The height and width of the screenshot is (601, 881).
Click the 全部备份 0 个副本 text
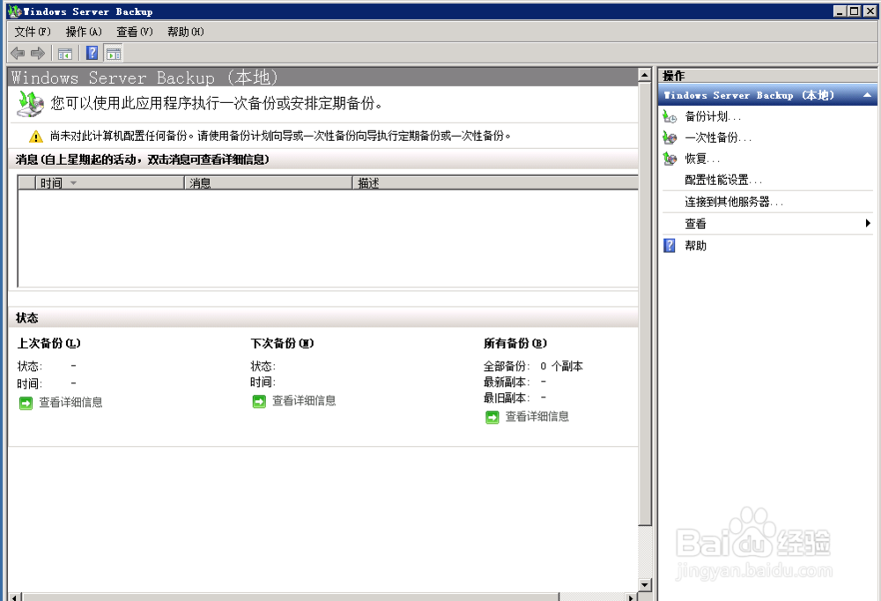[533, 366]
